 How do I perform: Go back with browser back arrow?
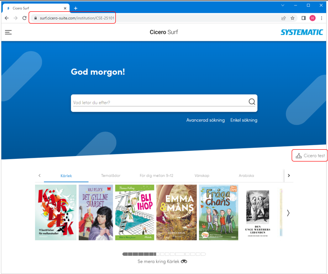[7, 18]
